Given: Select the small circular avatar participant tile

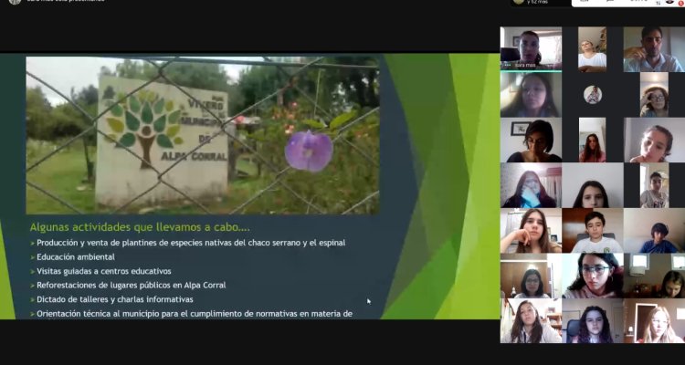Looking at the screenshot, I should (x=593, y=95).
